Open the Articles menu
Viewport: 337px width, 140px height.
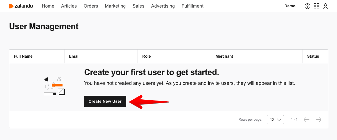point(69,6)
